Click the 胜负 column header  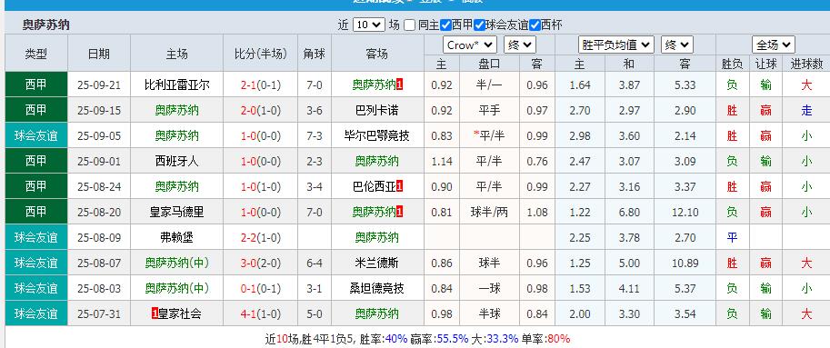click(x=732, y=64)
